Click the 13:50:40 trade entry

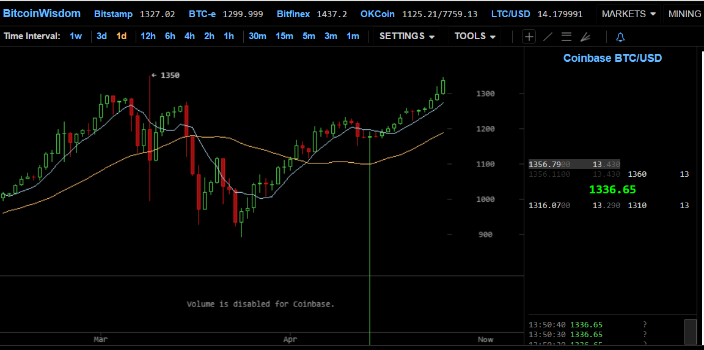point(588,324)
